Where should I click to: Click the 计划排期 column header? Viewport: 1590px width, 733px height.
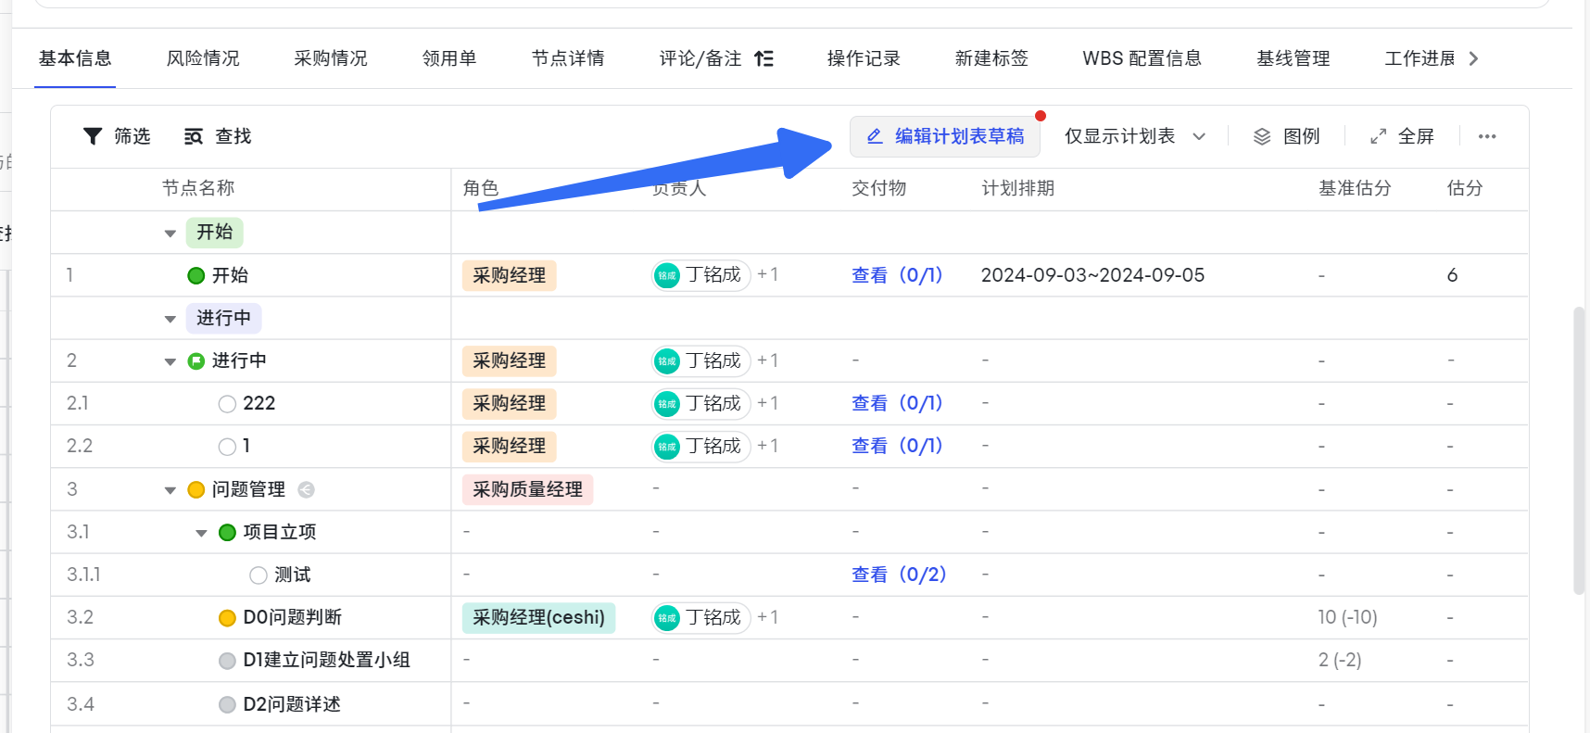click(x=1017, y=189)
